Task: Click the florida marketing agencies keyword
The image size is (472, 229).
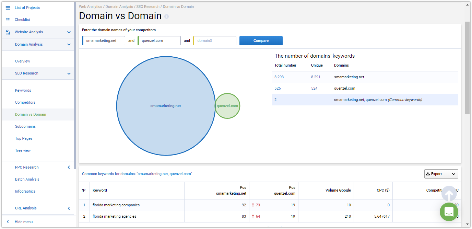Action: [114, 216]
